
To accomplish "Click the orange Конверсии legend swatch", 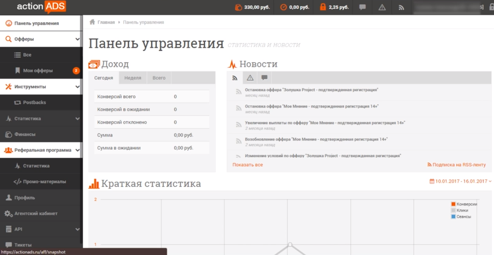I will [x=454, y=204].
